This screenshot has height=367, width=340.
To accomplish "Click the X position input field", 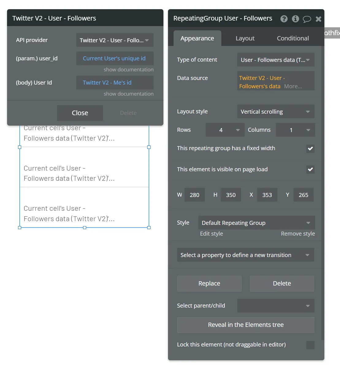I will coord(267,195).
